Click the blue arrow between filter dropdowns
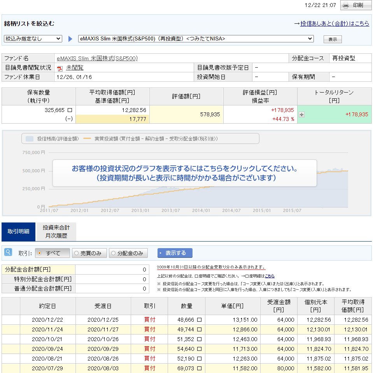 coord(70,39)
